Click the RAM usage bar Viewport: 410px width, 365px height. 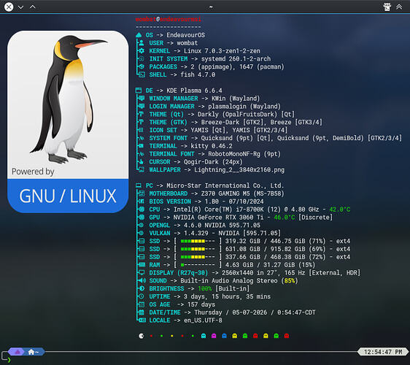pos(198,265)
